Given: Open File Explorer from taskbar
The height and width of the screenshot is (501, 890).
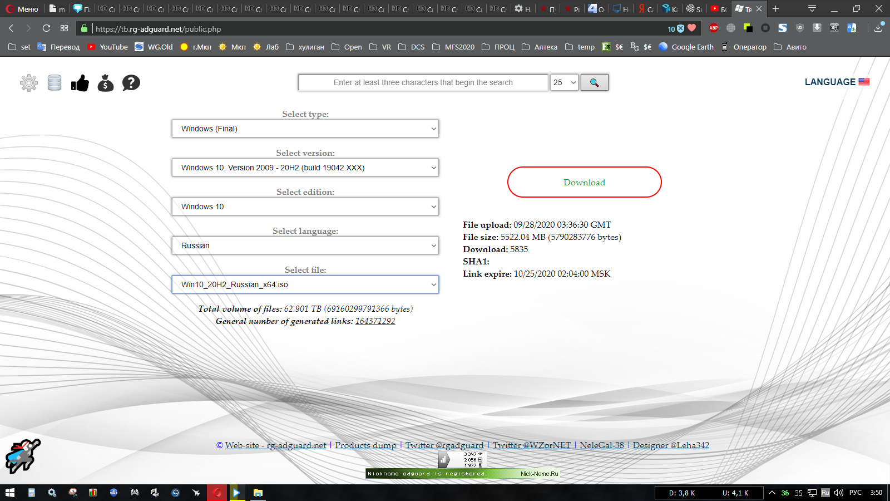Looking at the screenshot, I should [x=258, y=493].
